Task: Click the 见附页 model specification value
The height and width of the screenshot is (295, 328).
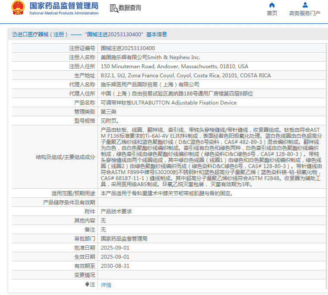Action: (109, 121)
